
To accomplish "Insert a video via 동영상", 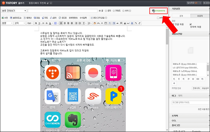I will pyautogui.click(x=28, y=18).
